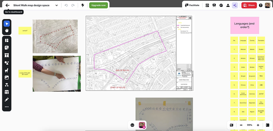This screenshot has width=273, height=131.
Task: Open the outline panel icon
Action: point(207,5)
